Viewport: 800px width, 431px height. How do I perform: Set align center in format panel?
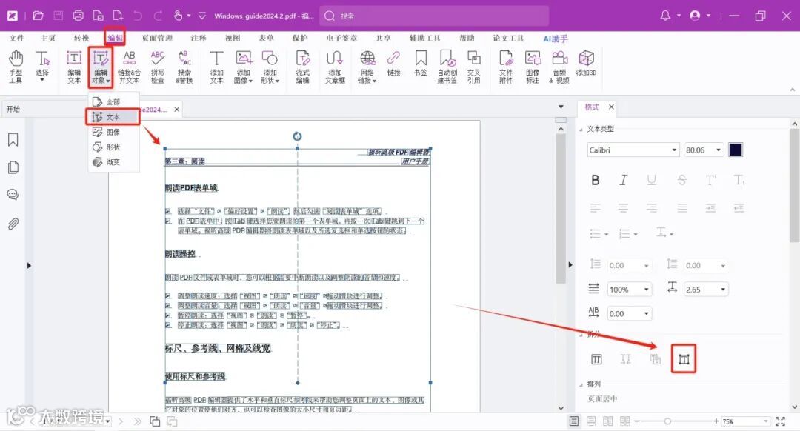[624, 208]
